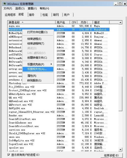Click the 腾讯QQ description cell

pos(98,98)
